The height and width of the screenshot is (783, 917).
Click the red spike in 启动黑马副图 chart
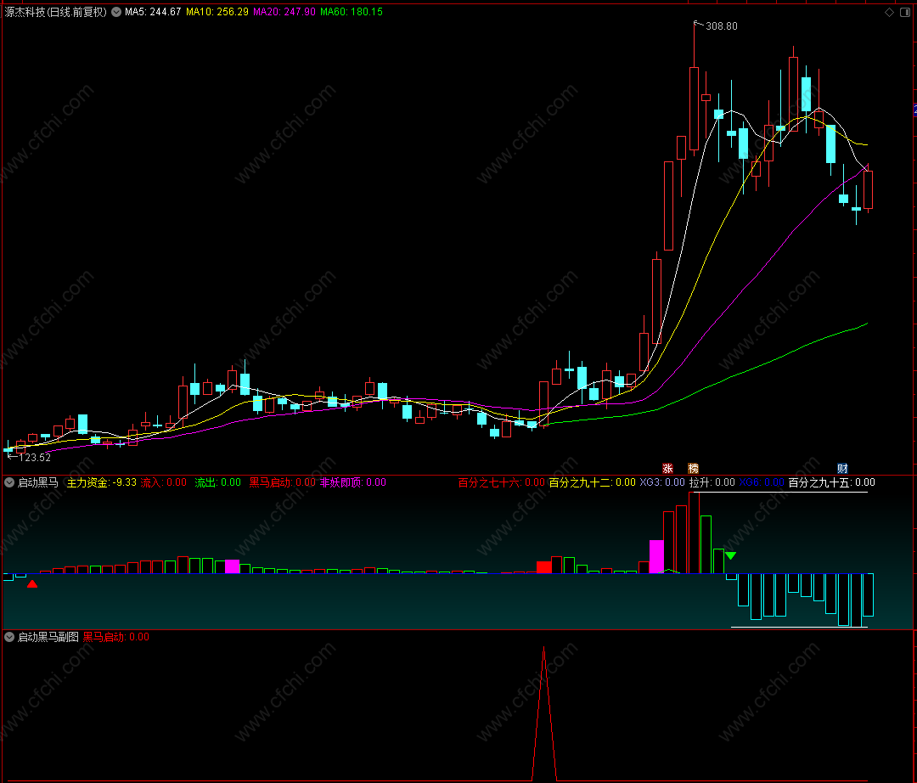point(544,713)
